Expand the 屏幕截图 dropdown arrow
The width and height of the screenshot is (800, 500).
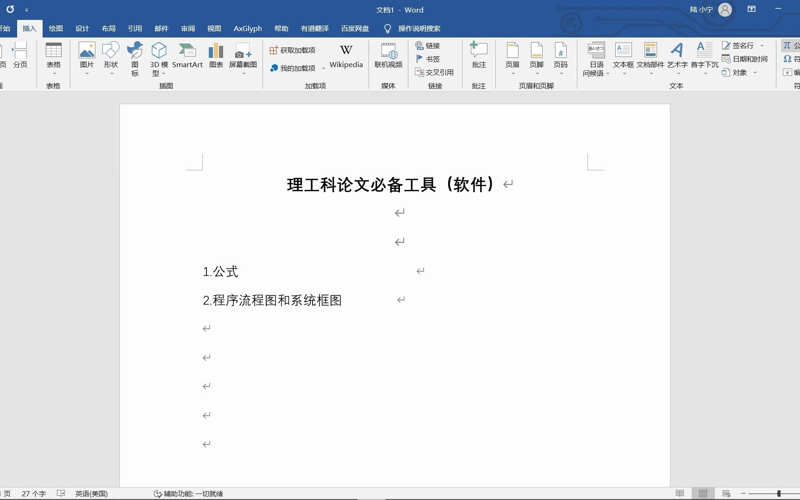click(x=244, y=74)
